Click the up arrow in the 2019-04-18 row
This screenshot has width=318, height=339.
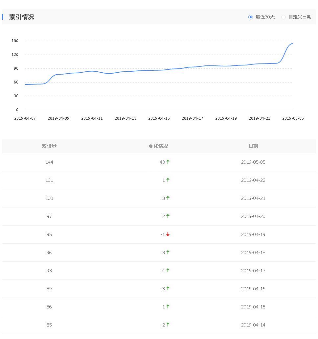pyautogui.click(x=168, y=252)
